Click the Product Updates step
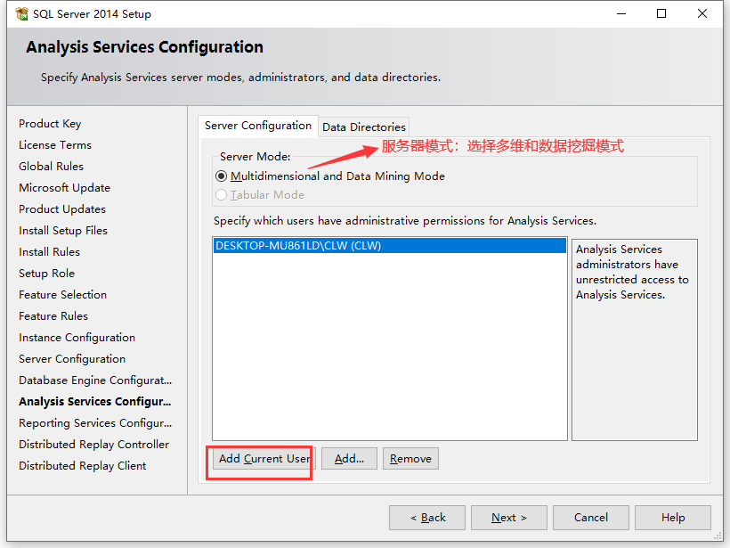The image size is (730, 548). pos(62,209)
